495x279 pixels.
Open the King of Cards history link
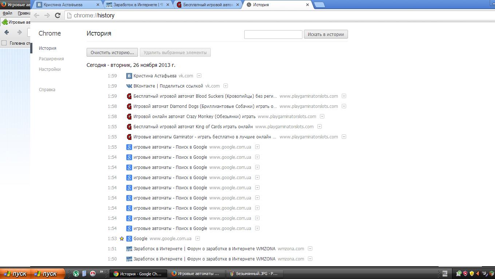(193, 127)
